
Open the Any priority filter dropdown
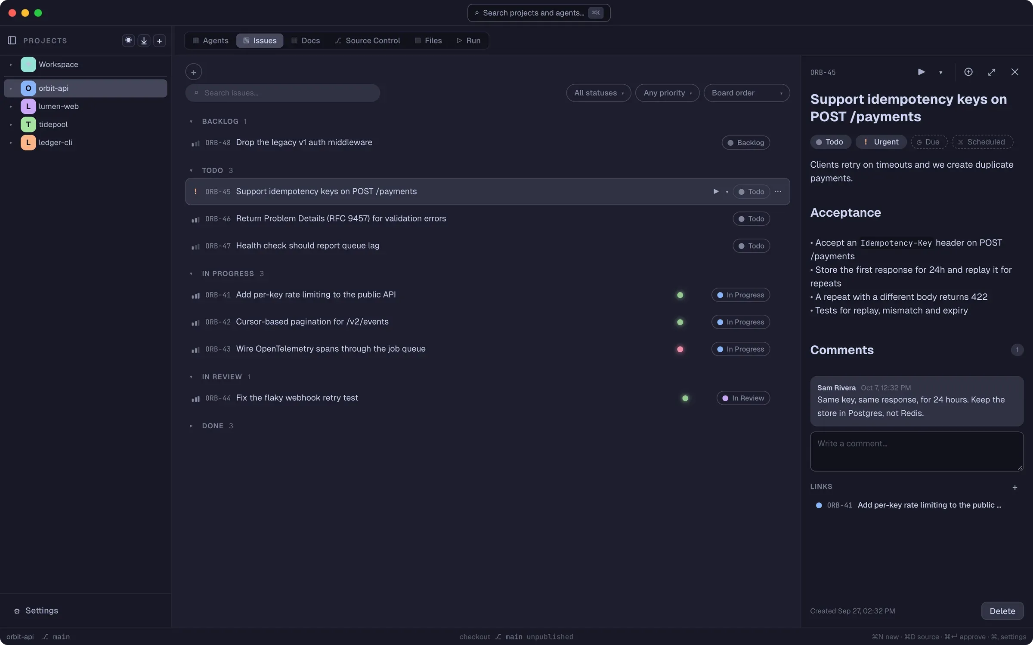[x=667, y=93]
